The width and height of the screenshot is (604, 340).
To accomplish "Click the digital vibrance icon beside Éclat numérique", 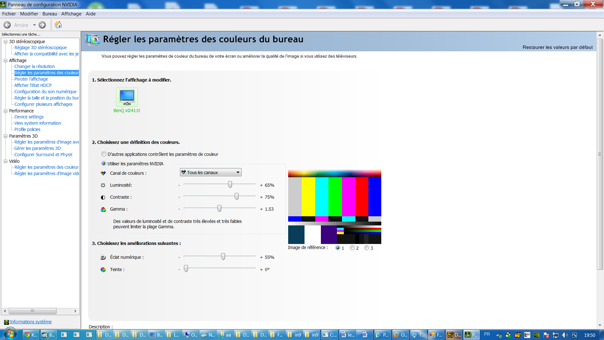I will (103, 257).
